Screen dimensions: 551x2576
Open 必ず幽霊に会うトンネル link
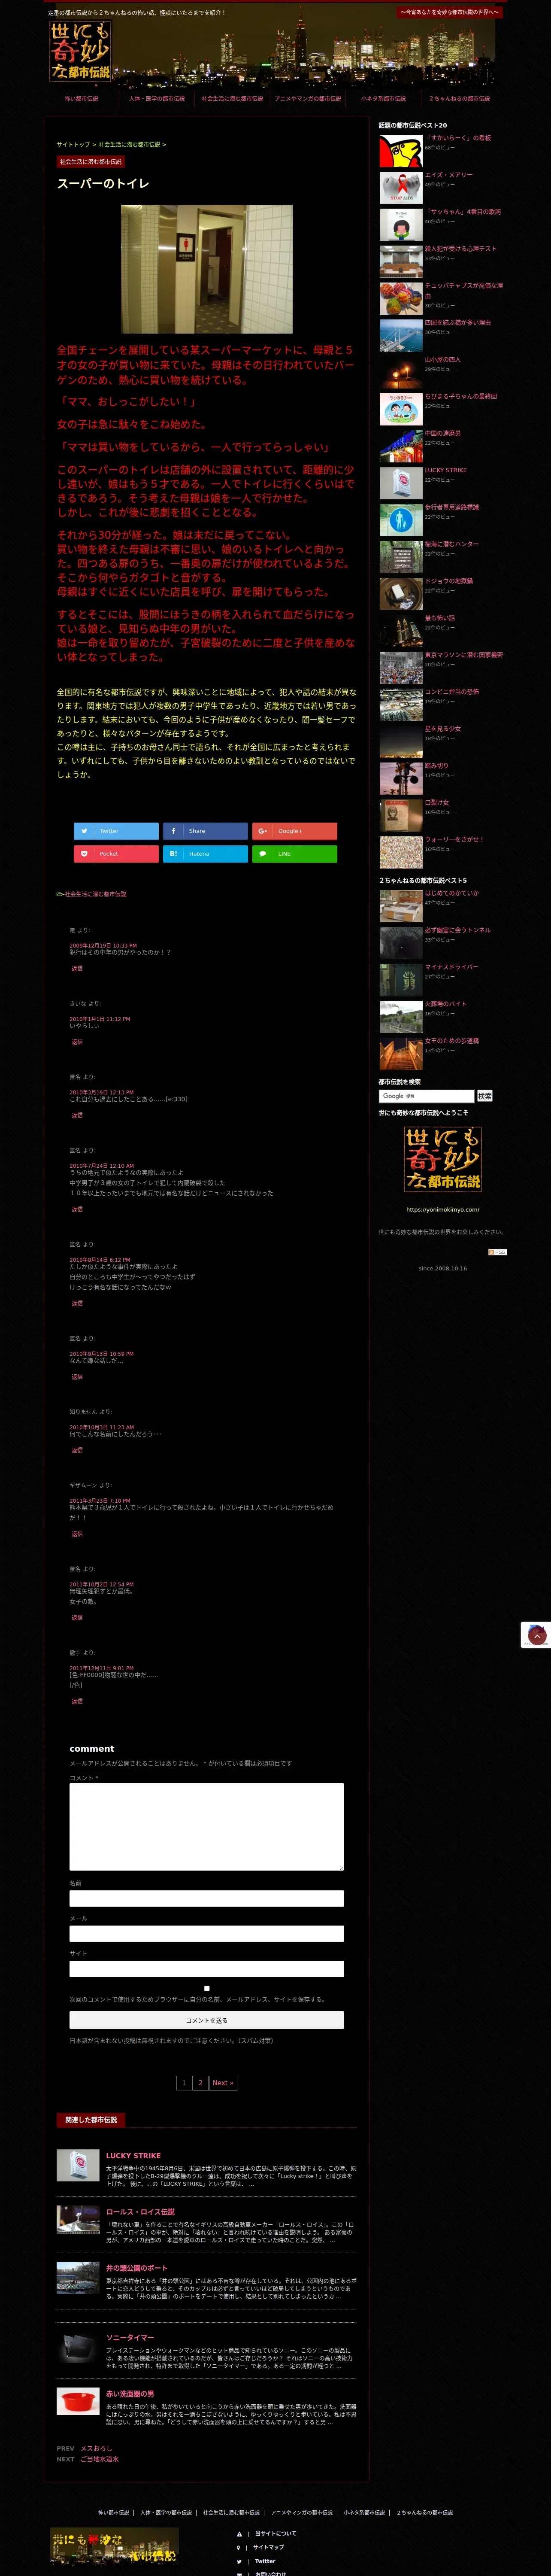point(457,930)
